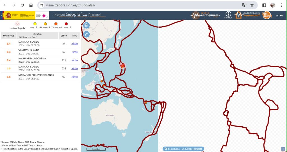The height and width of the screenshot is (152, 287).
Task: Switch language to English 'en'
Action: [281, 15]
